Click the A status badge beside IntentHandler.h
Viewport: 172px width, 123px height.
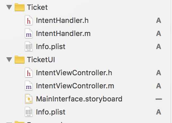(x=159, y=21)
